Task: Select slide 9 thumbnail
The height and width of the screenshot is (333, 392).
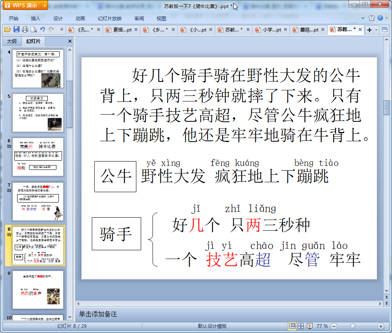Action: (38, 290)
